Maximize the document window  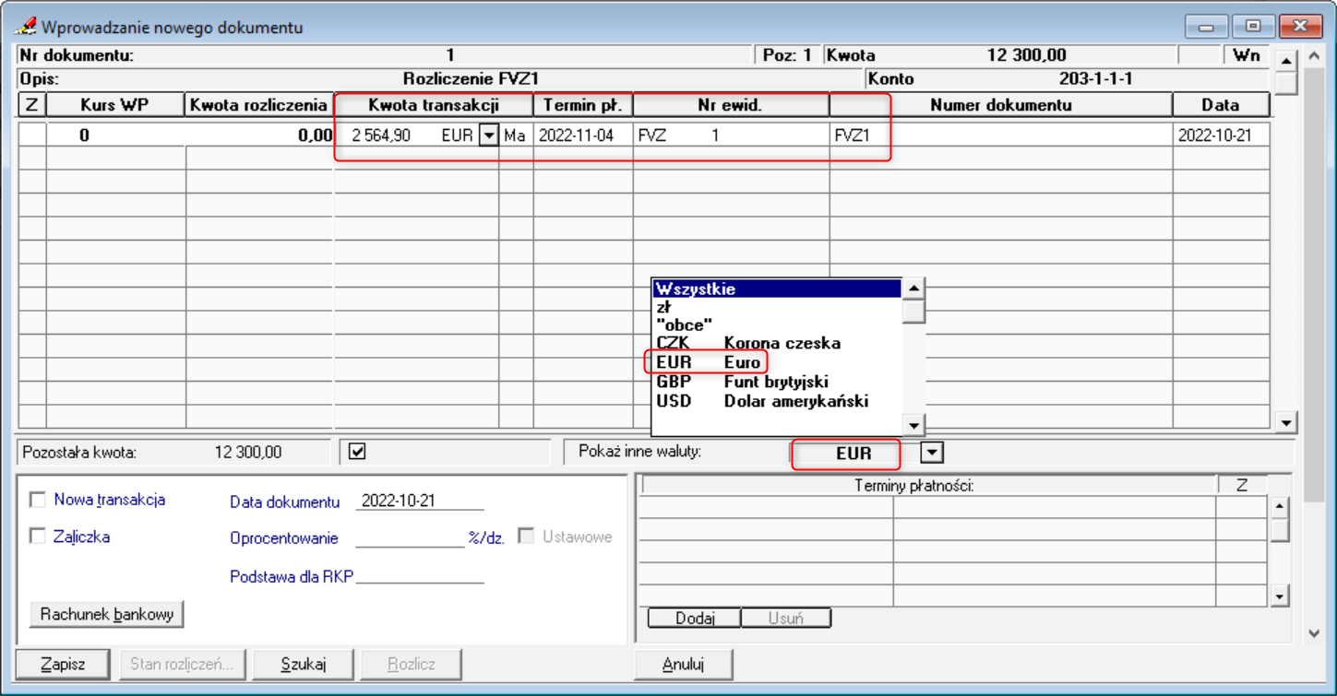pos(1252,27)
